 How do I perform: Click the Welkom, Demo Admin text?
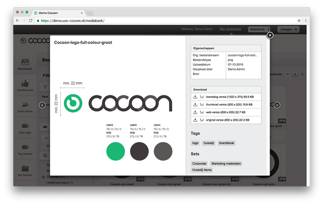point(197,29)
